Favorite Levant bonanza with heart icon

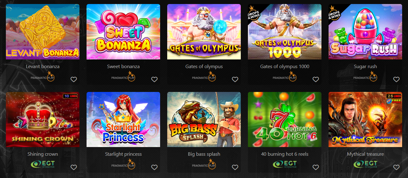[x=74, y=79]
